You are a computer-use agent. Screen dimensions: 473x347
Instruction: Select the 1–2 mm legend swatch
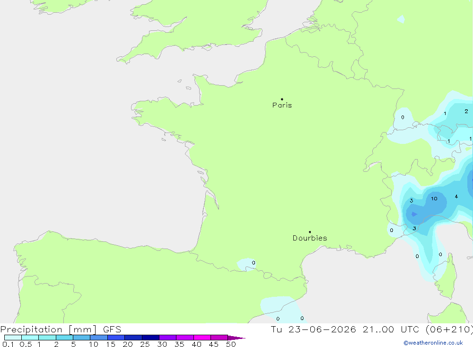tap(47, 338)
